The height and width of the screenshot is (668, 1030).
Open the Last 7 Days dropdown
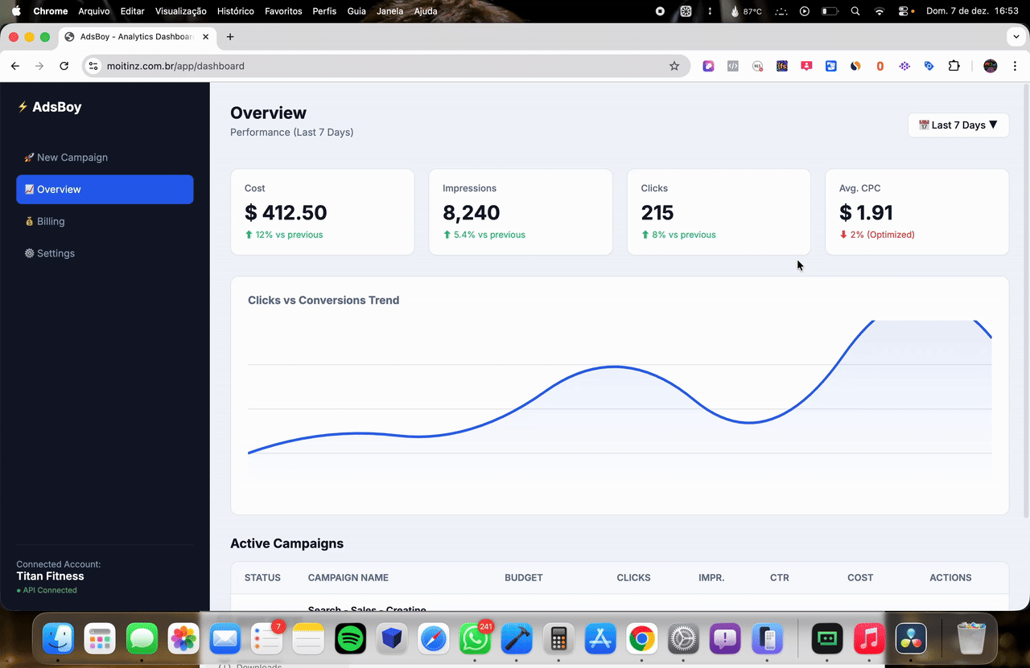click(x=958, y=125)
